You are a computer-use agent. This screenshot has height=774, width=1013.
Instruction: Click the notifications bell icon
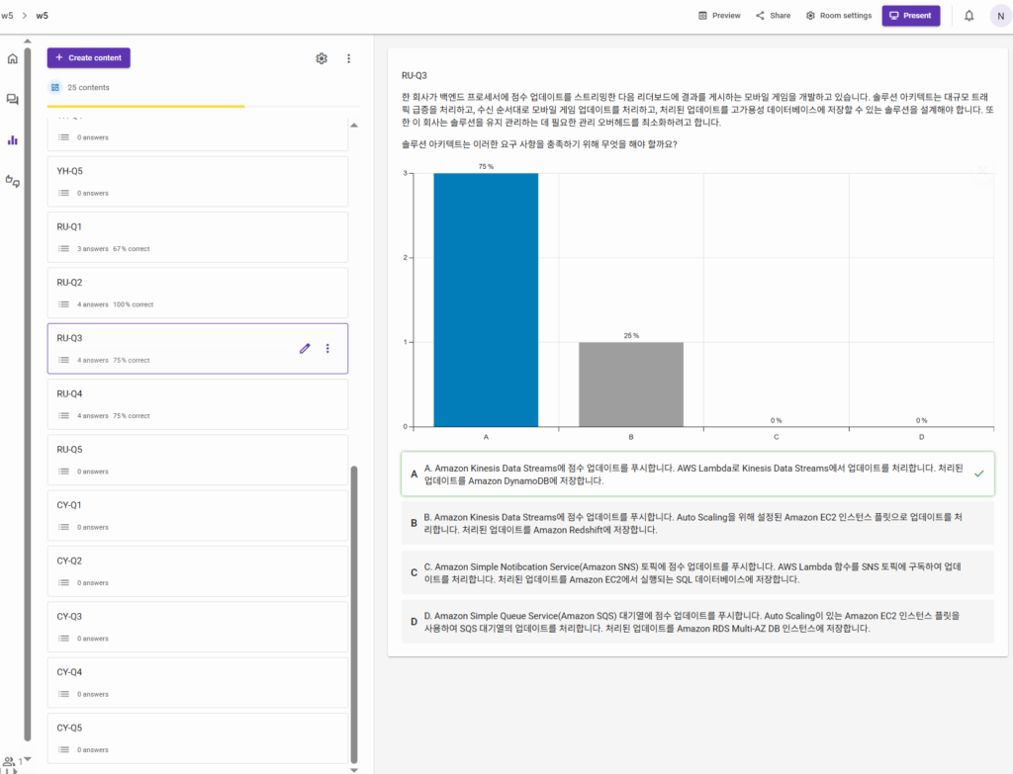[x=968, y=16]
